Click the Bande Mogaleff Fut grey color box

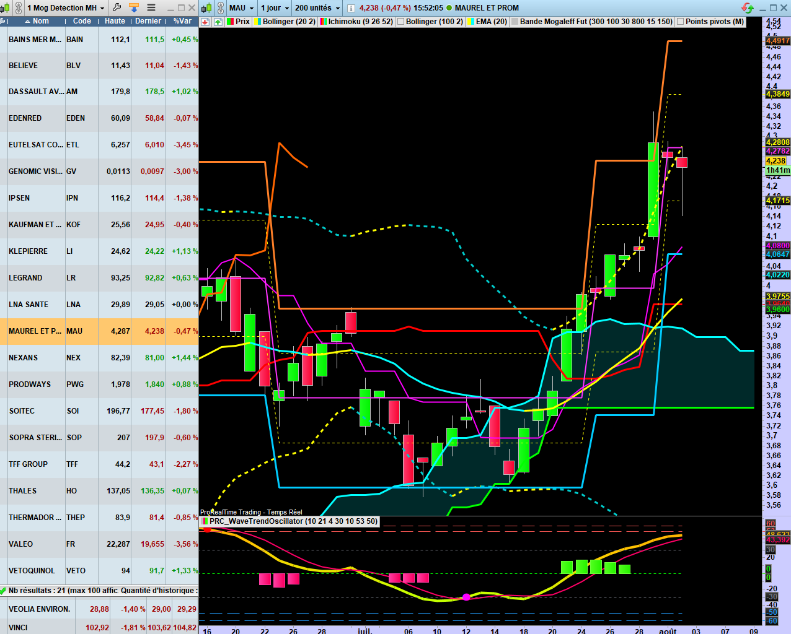(515, 22)
